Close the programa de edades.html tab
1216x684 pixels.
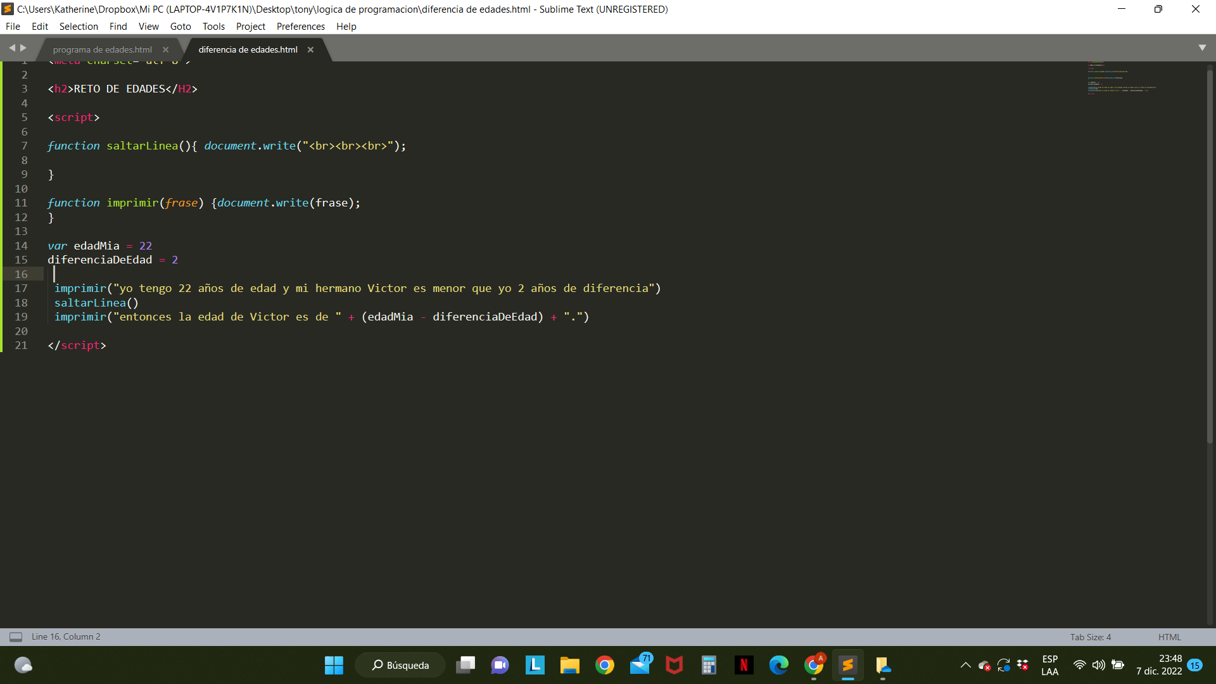pyautogui.click(x=166, y=50)
